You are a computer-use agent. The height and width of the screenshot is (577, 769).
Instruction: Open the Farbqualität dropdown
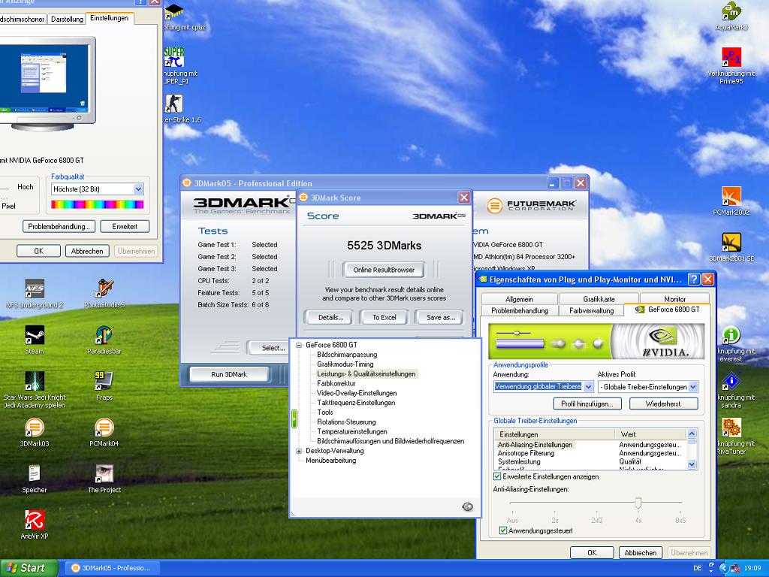click(x=138, y=189)
